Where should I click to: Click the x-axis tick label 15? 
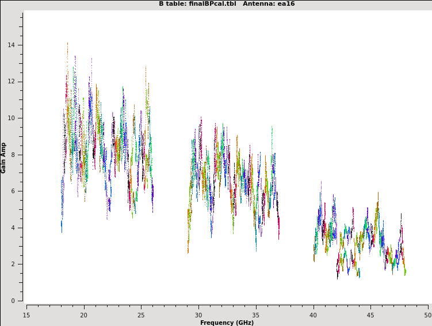pos(26,315)
